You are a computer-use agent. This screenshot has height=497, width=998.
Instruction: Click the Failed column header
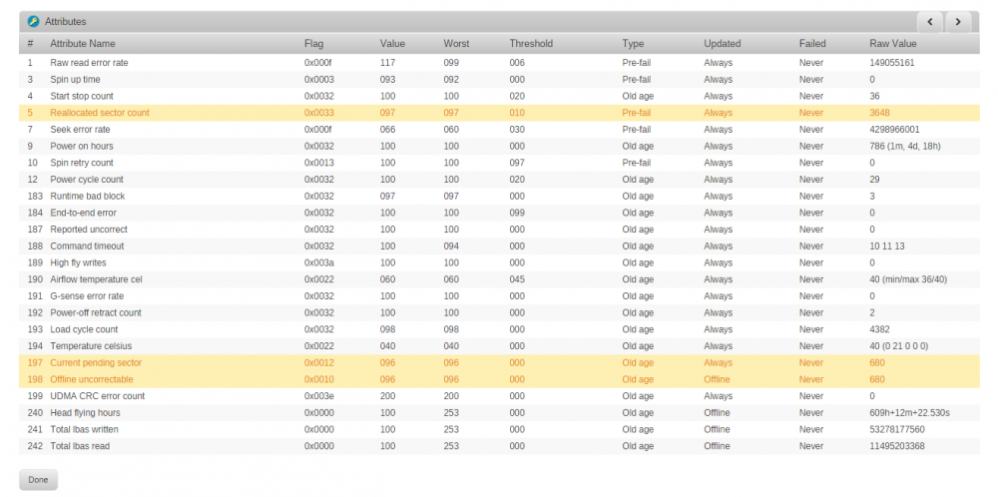coord(812,44)
